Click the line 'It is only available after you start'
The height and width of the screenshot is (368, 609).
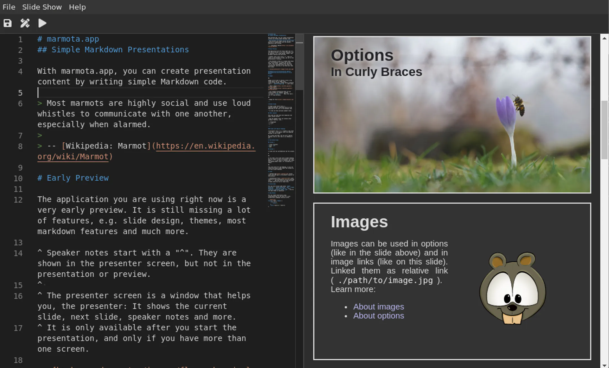pos(137,327)
